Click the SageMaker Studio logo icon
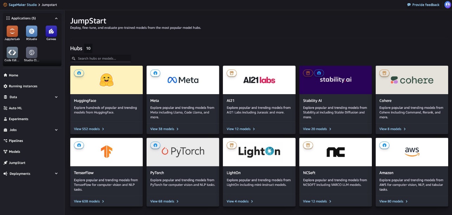 tap(5, 5)
